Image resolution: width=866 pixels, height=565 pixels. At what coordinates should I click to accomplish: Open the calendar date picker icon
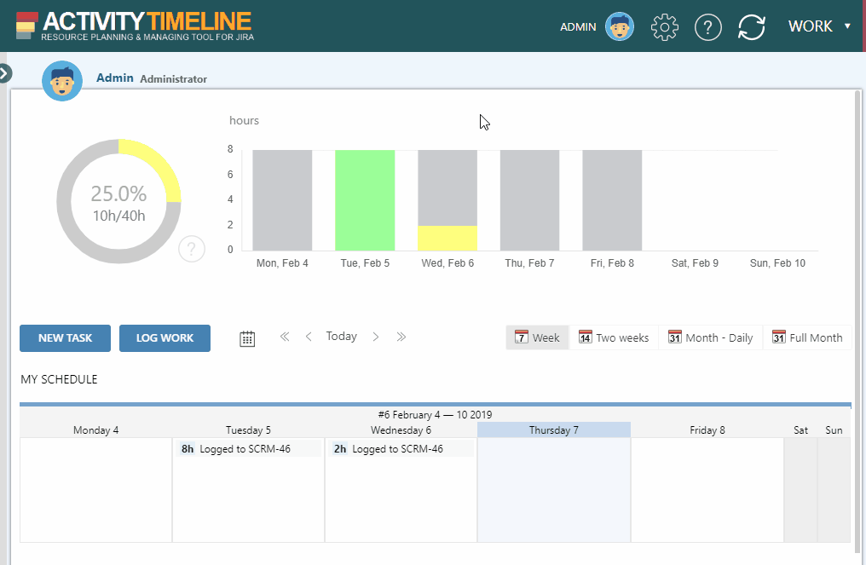click(x=247, y=338)
